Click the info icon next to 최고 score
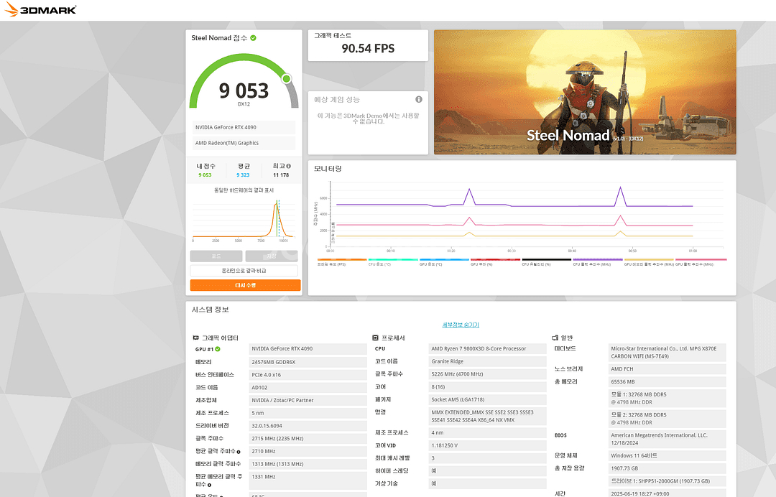Image resolution: width=776 pixels, height=497 pixels. pos(289,166)
